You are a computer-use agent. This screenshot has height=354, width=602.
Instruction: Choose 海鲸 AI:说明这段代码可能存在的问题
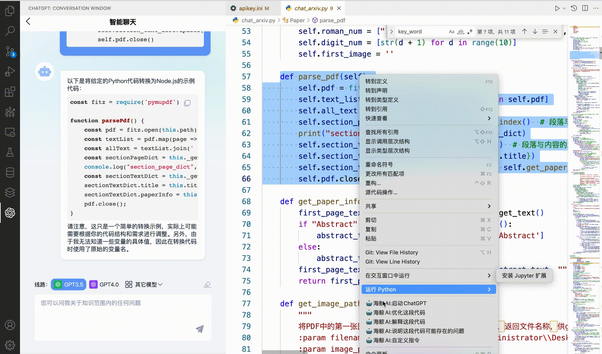click(429, 331)
